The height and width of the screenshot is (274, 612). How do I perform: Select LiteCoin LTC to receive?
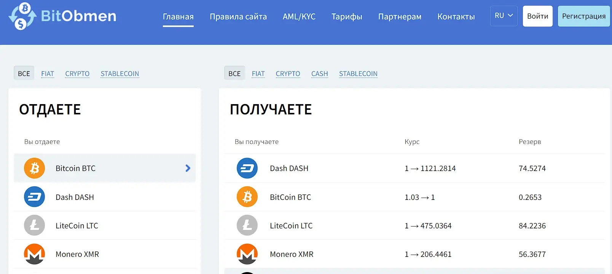coord(414,225)
